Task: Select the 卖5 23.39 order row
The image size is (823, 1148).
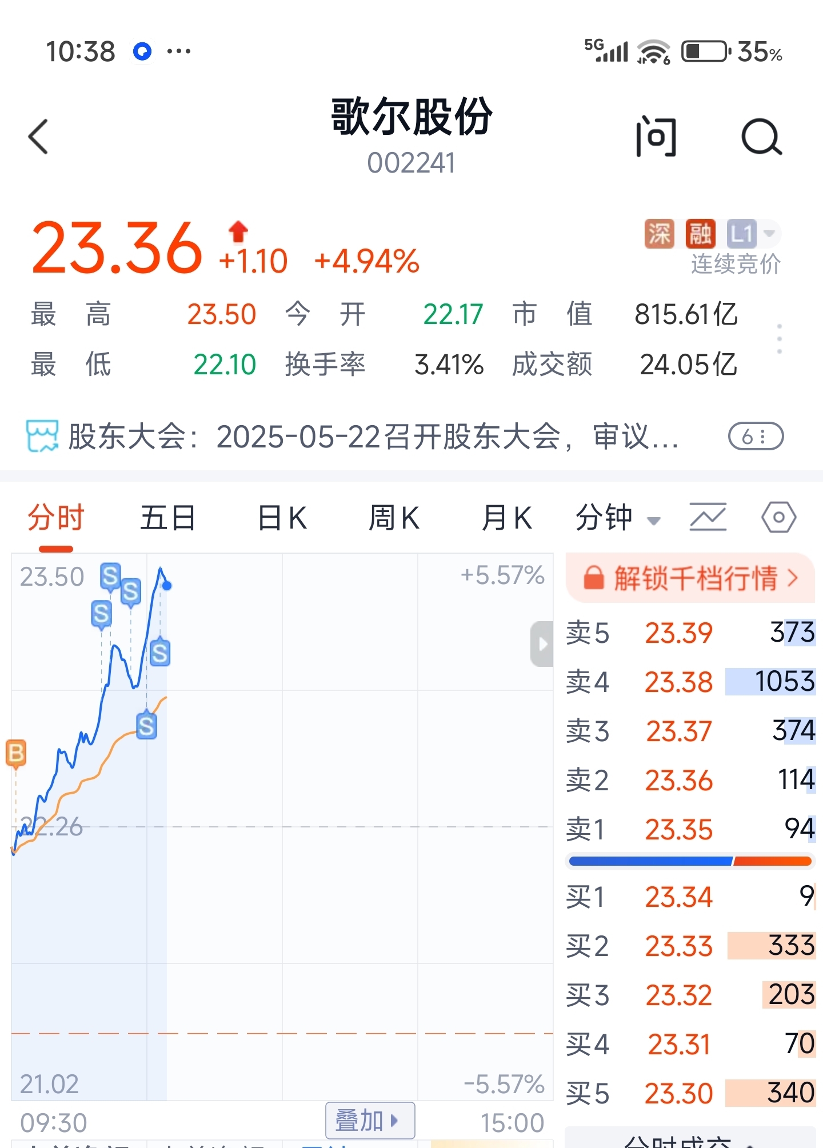Action: point(690,633)
